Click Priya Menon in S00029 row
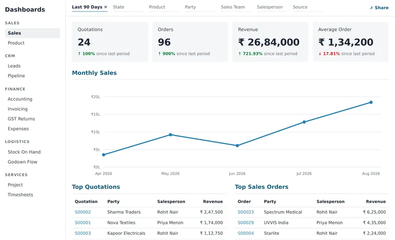 coord(330,223)
